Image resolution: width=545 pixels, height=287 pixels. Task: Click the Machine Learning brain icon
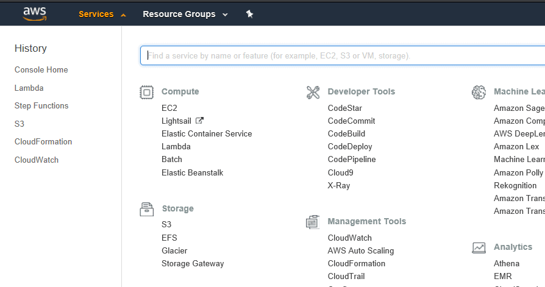(x=479, y=92)
